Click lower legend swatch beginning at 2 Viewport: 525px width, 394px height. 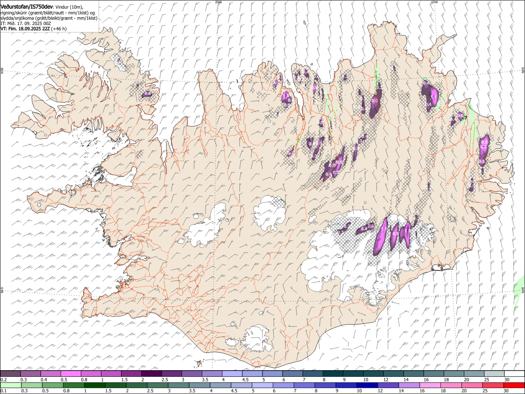(x=136, y=385)
